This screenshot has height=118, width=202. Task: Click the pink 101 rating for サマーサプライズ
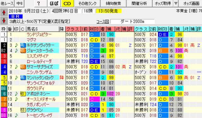(179, 67)
